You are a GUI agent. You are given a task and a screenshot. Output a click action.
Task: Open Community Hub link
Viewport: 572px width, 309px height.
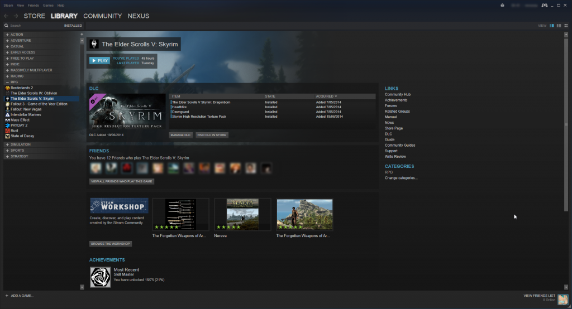tap(398, 94)
